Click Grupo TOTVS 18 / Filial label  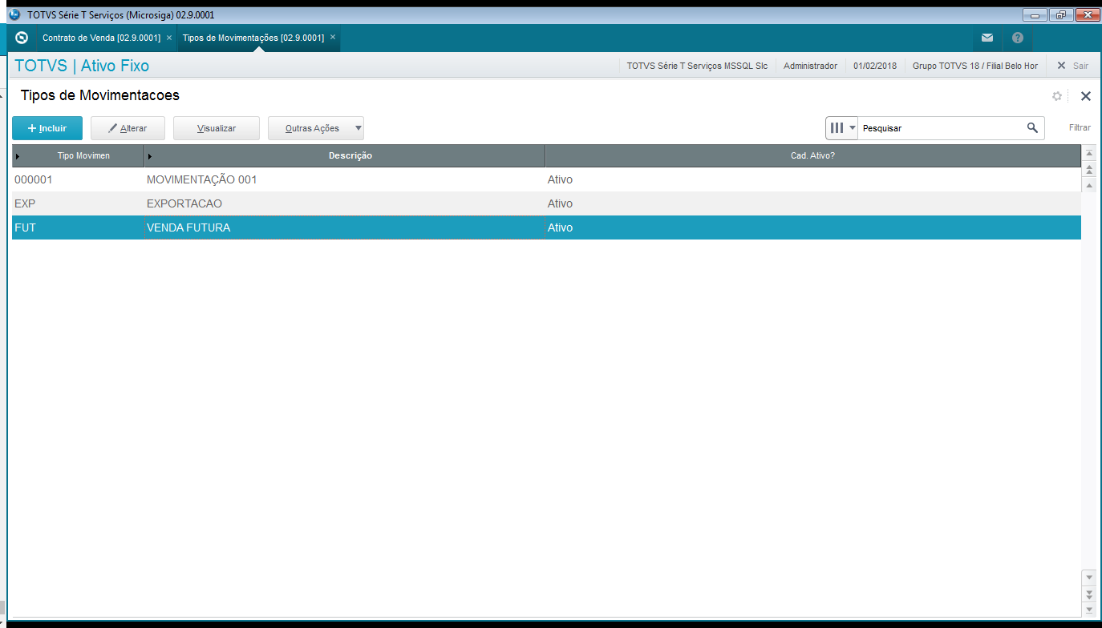click(975, 66)
